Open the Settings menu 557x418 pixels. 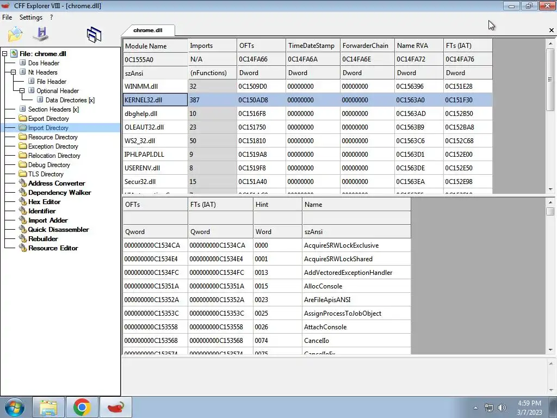(31, 17)
